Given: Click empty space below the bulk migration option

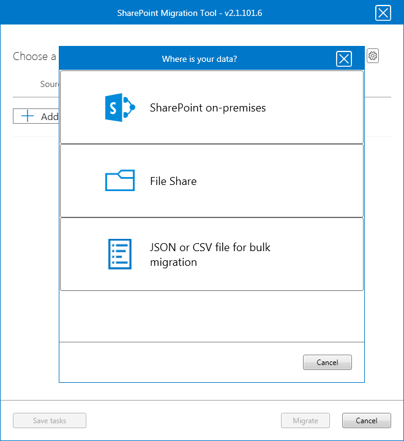Looking at the screenshot, I should tap(211, 315).
